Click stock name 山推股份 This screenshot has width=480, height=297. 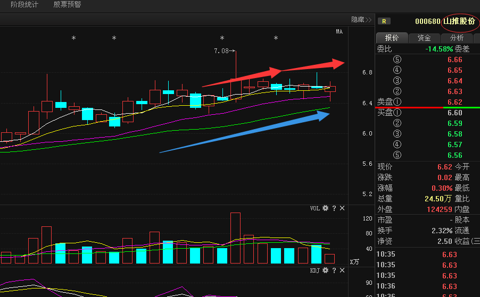[x=459, y=21]
